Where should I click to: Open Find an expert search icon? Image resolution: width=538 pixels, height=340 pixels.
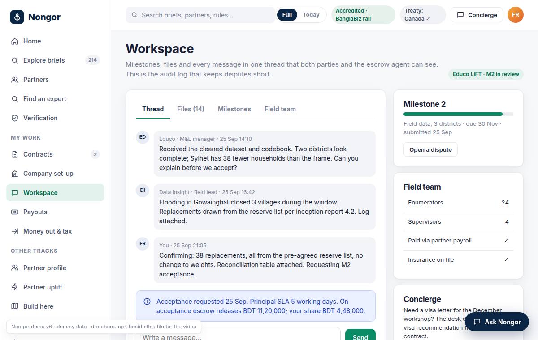click(x=15, y=99)
